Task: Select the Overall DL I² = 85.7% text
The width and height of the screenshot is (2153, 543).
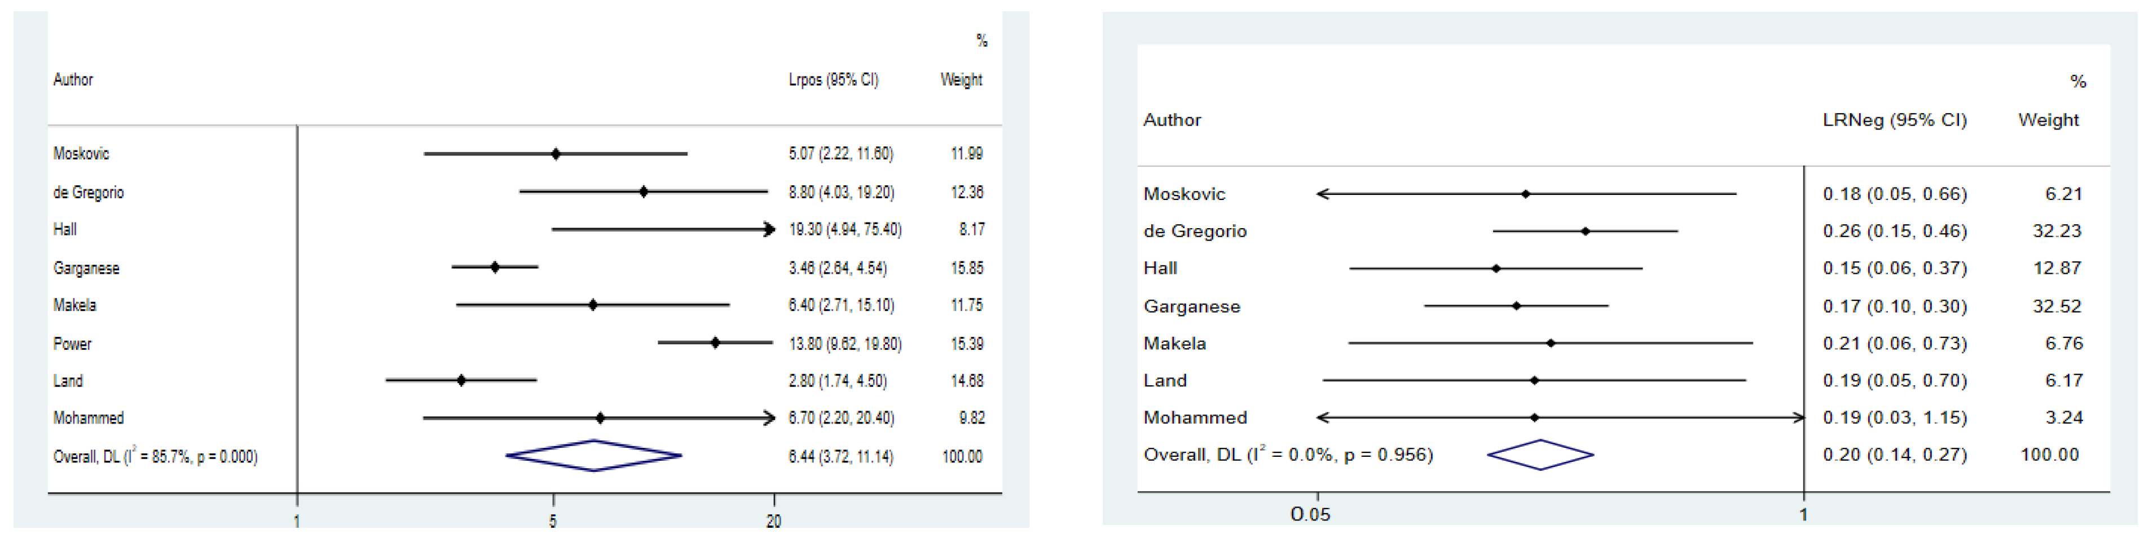Action: [x=156, y=456]
